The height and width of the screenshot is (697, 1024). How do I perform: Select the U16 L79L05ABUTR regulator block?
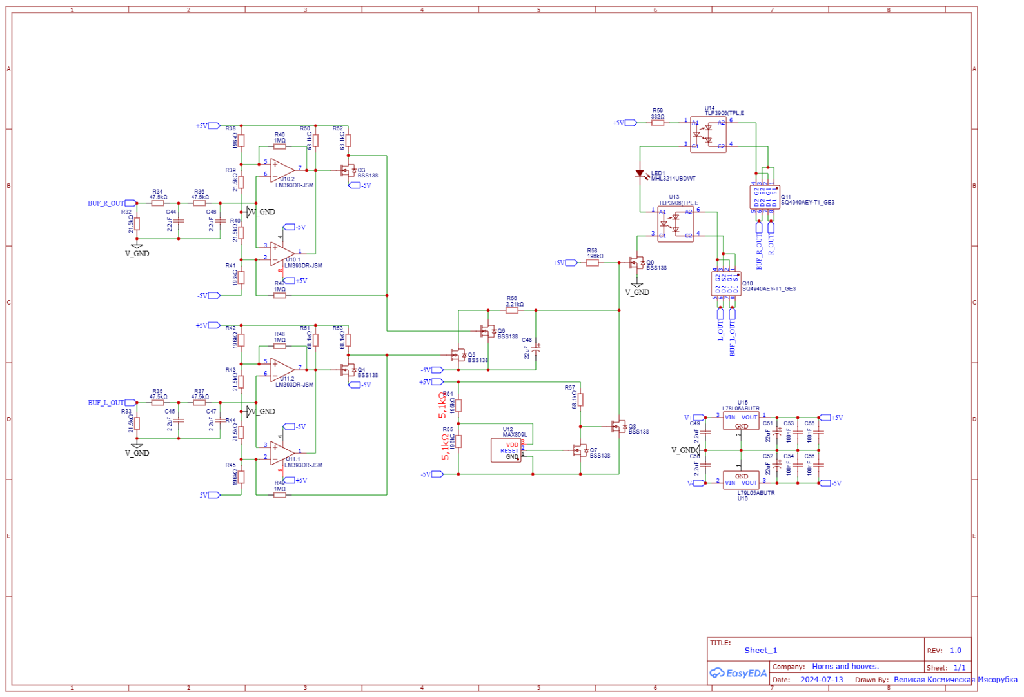pos(740,480)
